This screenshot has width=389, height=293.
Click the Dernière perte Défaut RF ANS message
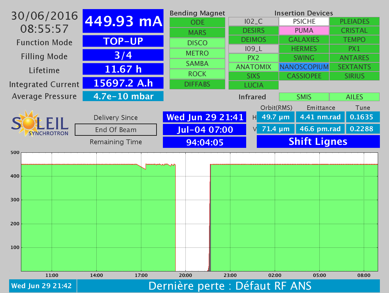pyautogui.click(x=229, y=286)
